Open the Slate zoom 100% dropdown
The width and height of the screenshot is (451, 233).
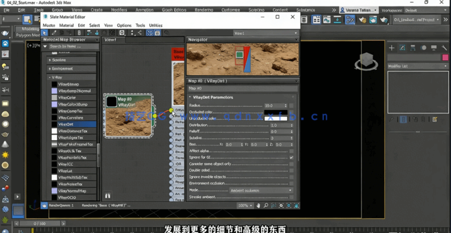(246, 205)
